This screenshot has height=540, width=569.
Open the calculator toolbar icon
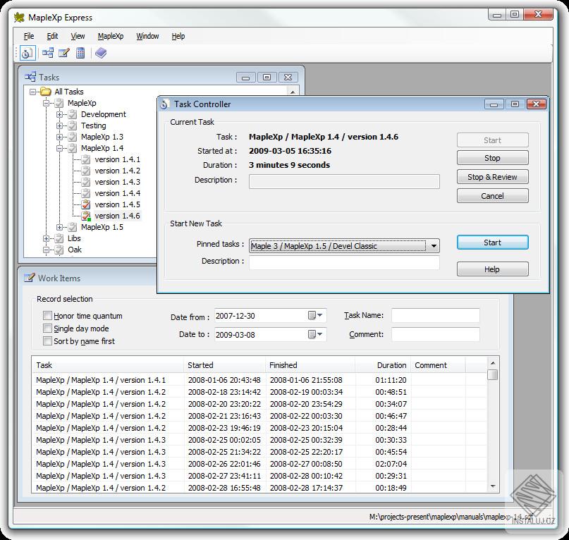(80, 54)
